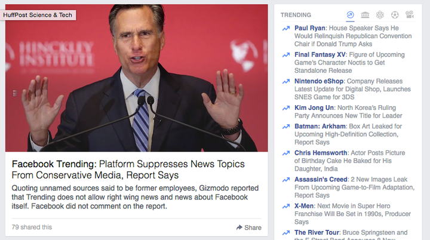Open the Facebook Trending article headline
Screen dimensions: 430x240
tap(128, 170)
